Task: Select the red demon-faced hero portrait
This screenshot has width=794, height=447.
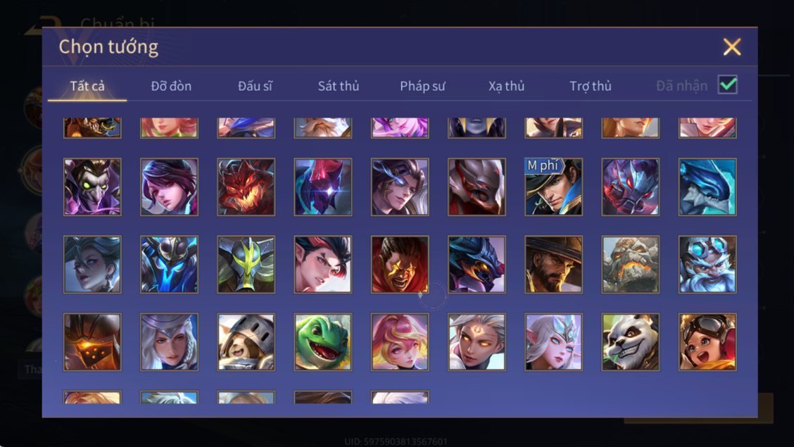Action: tap(246, 187)
